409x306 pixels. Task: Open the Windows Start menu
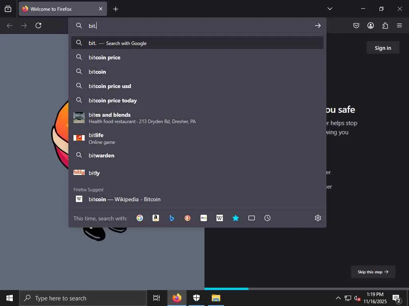pyautogui.click(x=10, y=298)
